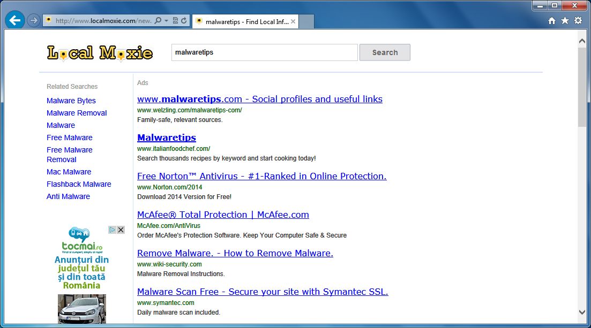The width and height of the screenshot is (591, 328).
Task: Go back with the browser back arrow
Action: pyautogui.click(x=14, y=20)
